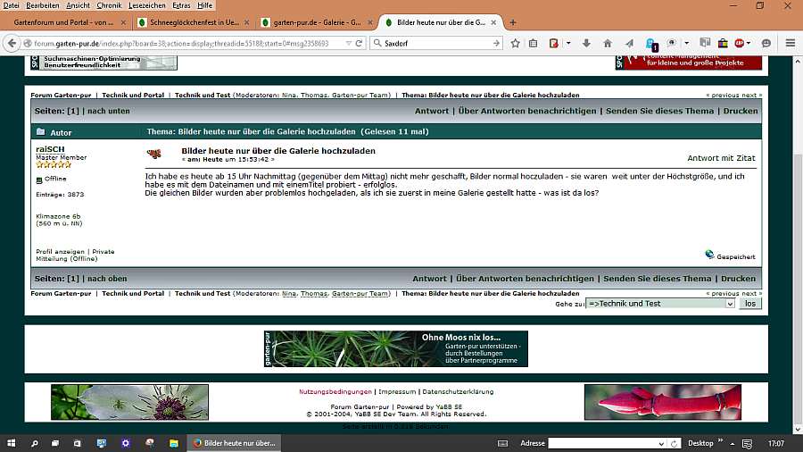The width and height of the screenshot is (803, 452).
Task: Click the 'Antwort mit Zitat' link
Action: [x=721, y=158]
